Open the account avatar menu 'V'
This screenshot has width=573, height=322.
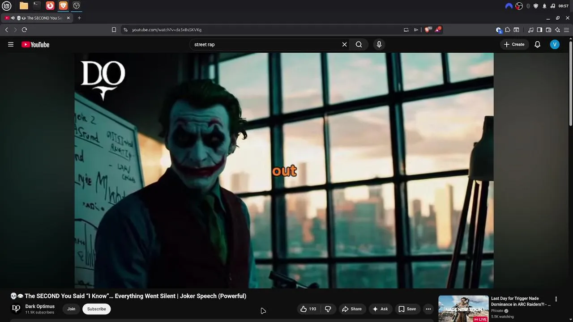tap(555, 44)
